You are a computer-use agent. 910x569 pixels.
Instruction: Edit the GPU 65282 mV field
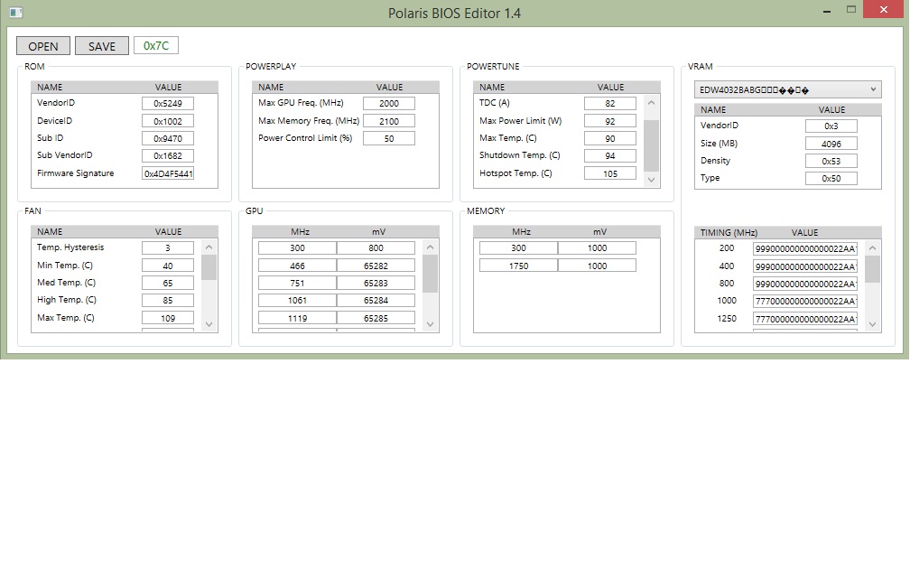(376, 266)
